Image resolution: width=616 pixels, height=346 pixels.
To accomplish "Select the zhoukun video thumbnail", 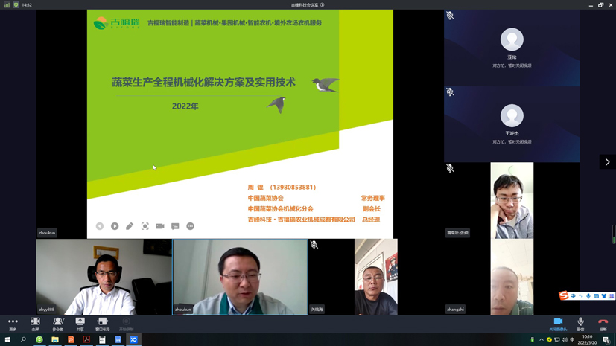I will 240,277.
